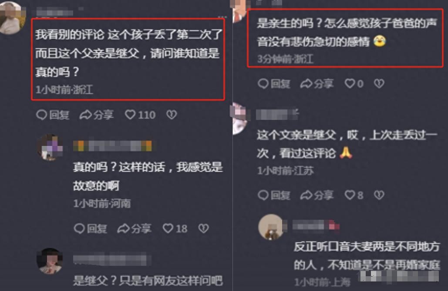Share the 江苏 user's comment

tap(317, 195)
